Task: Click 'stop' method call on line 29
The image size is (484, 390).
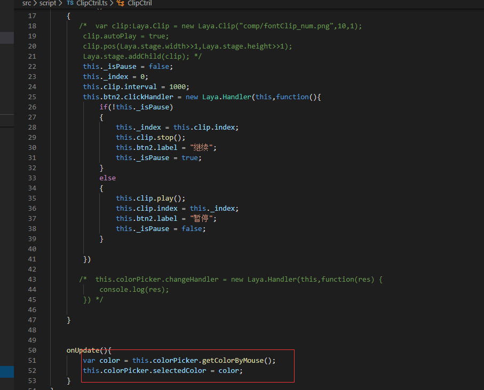Action: point(165,137)
